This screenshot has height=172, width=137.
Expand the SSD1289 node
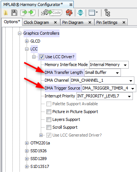27,159
